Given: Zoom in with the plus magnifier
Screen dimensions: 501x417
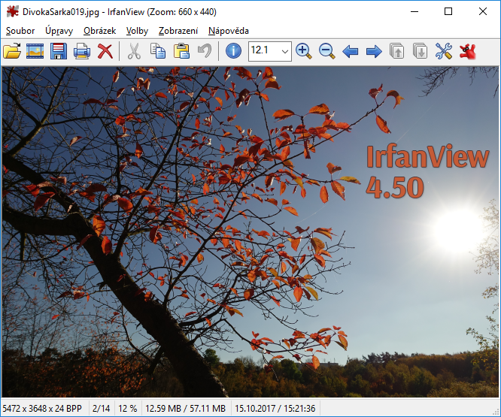Looking at the screenshot, I should [x=304, y=51].
